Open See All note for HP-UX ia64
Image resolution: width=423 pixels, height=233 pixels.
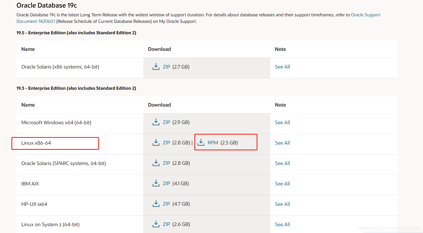pos(282,204)
